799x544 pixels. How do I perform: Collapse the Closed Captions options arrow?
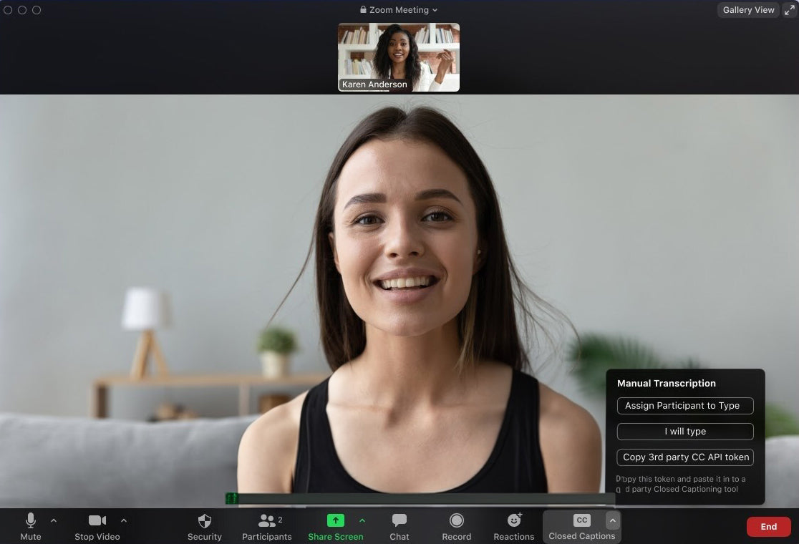pyautogui.click(x=612, y=520)
